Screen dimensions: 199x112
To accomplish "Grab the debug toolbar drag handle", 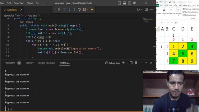I will pos(55,10).
